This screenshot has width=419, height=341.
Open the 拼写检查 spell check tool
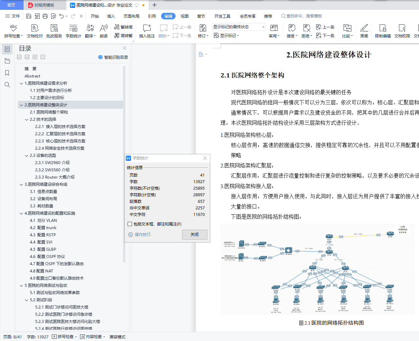click(x=13, y=31)
